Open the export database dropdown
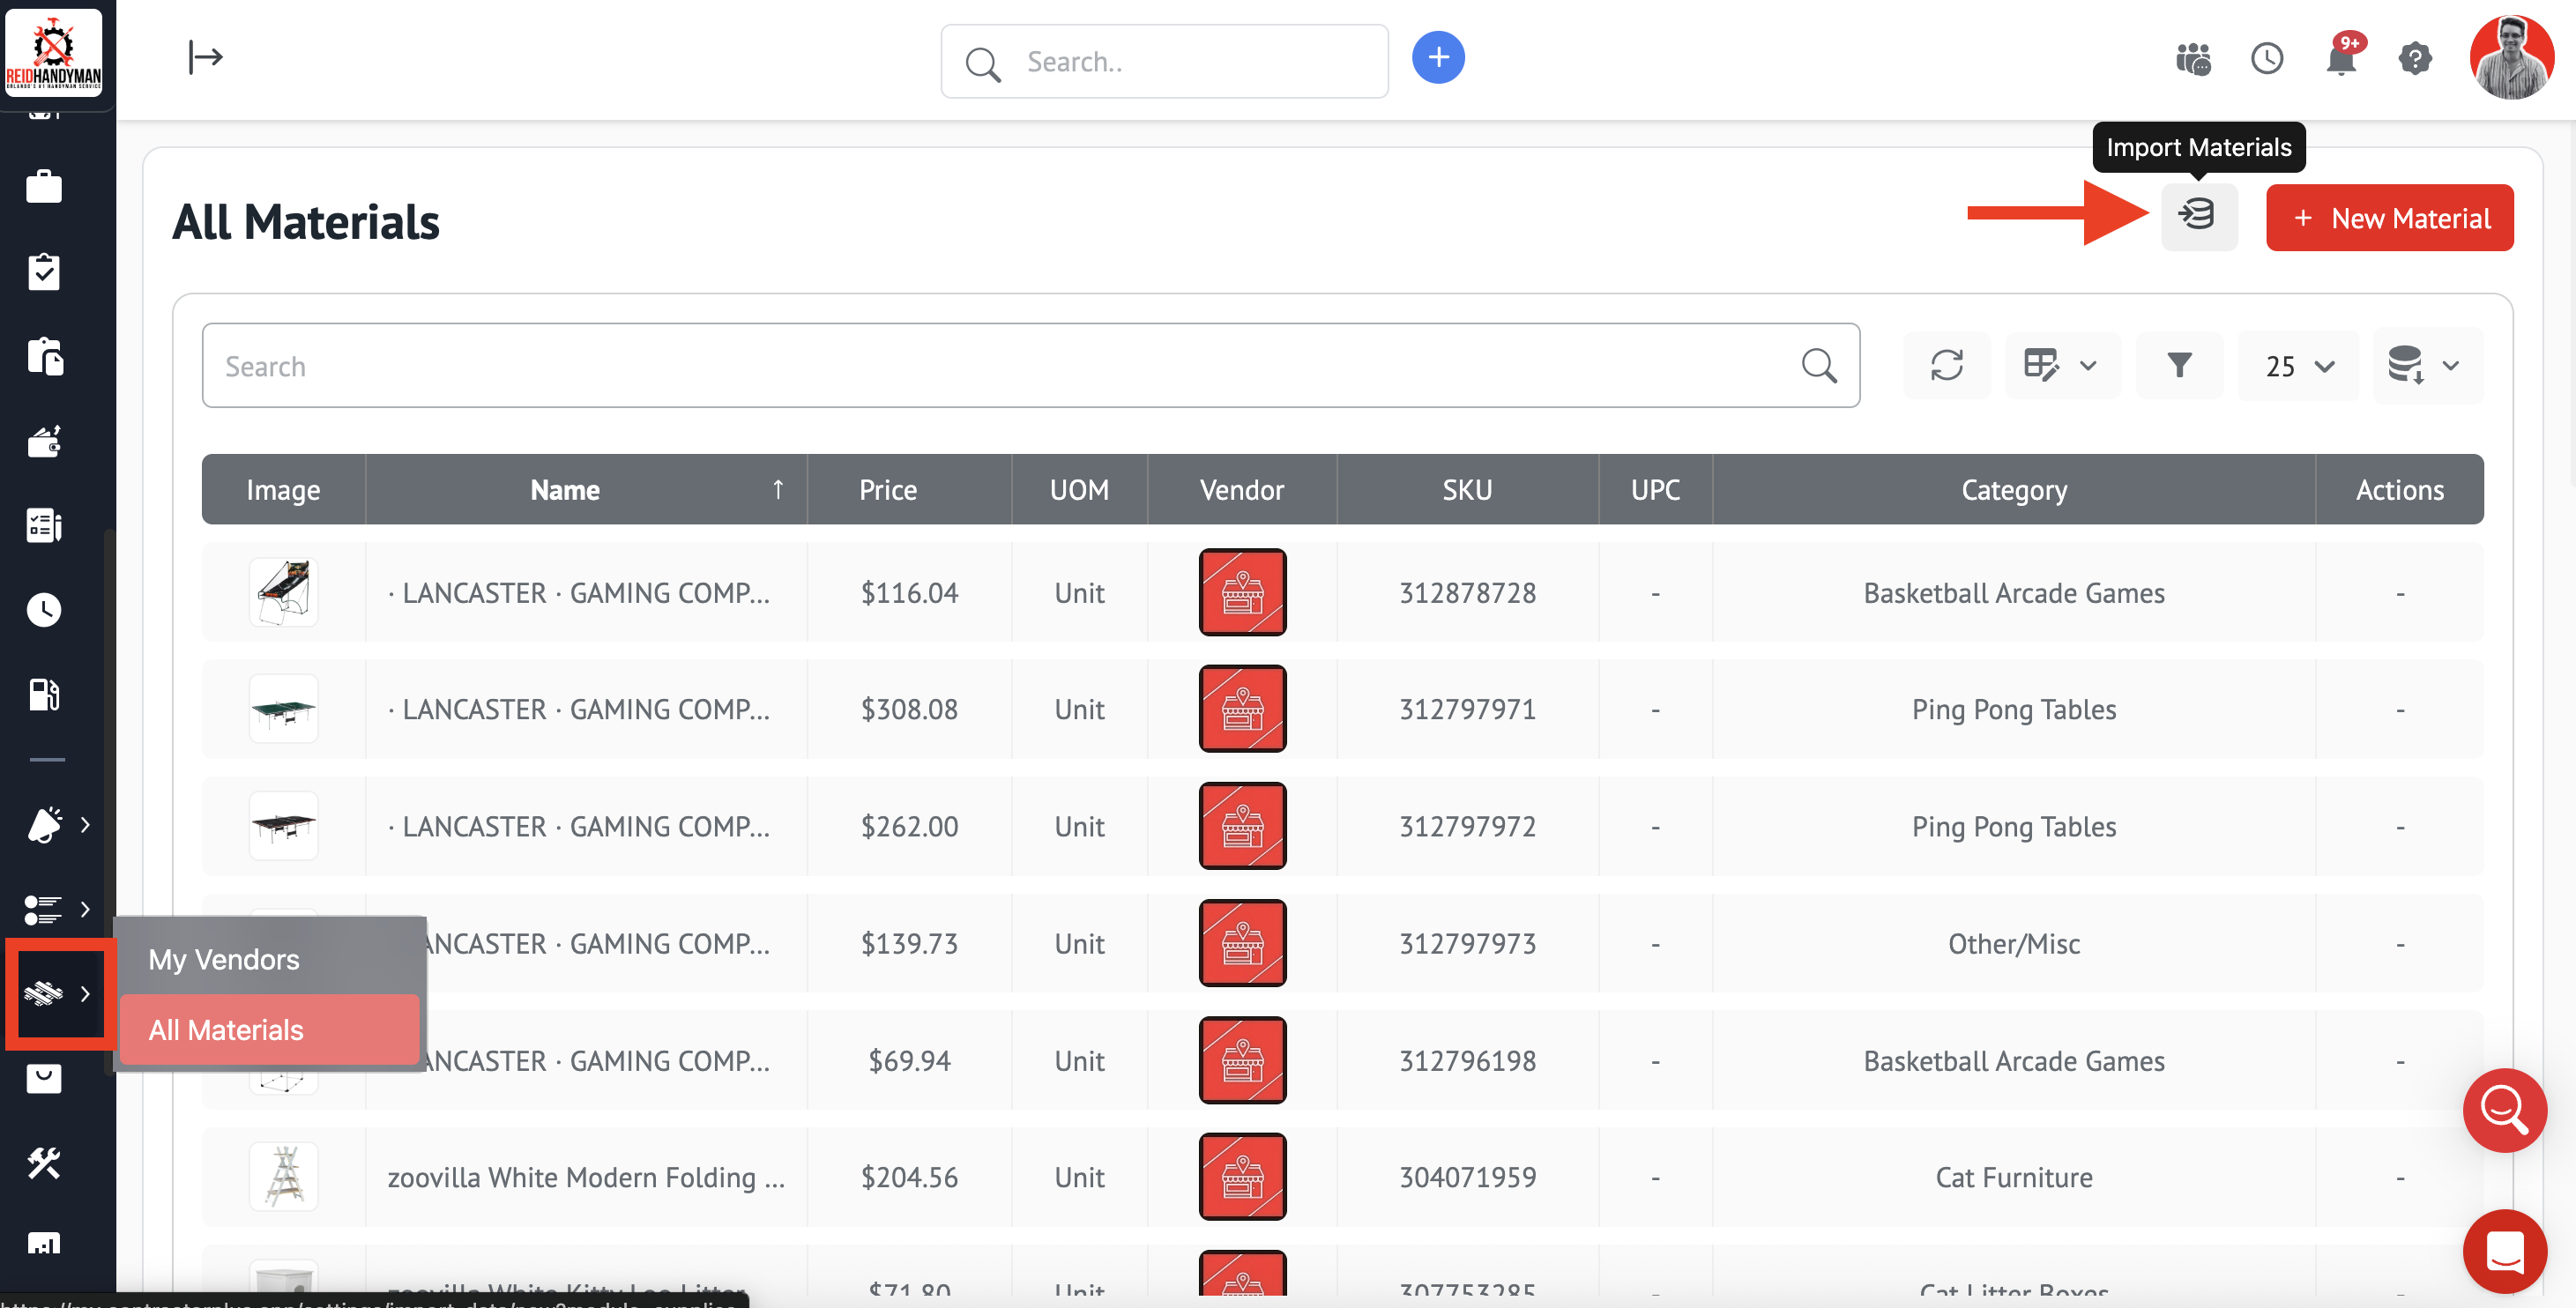This screenshot has height=1308, width=2576. (2426, 366)
